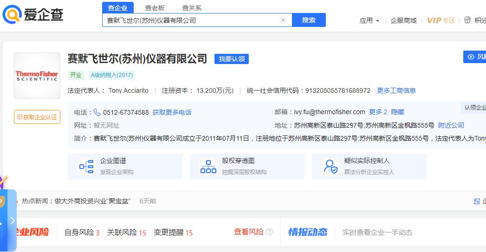This screenshot has width=486, height=252.
Task: Click the A级纳税人(2017) tag
Action: [112, 75]
